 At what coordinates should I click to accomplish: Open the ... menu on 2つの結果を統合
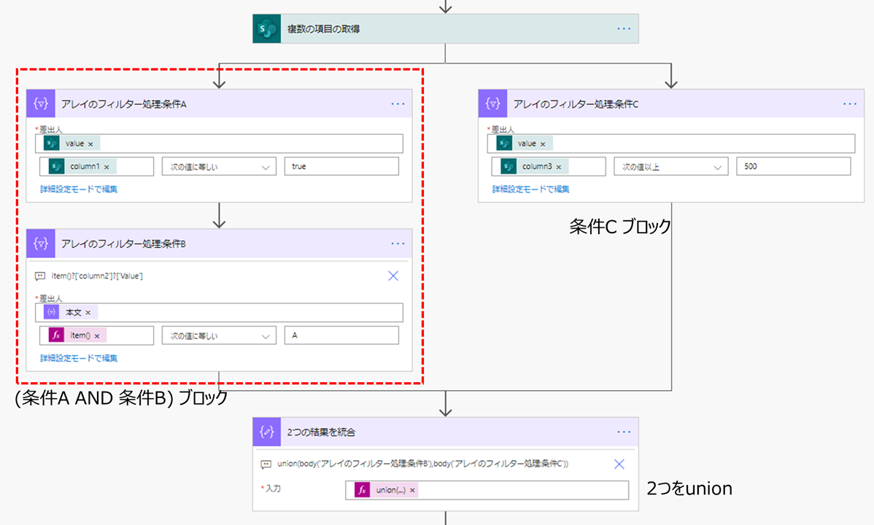click(x=624, y=432)
